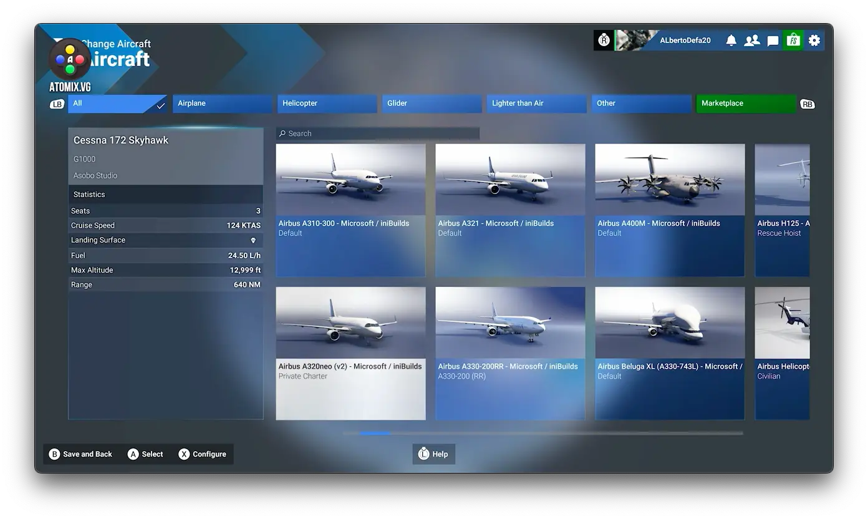
Task: Click the G1000 variant text
Action: [84, 159]
